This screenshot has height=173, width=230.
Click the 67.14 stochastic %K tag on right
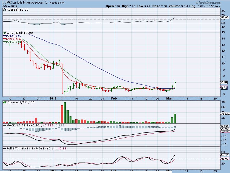[225, 155]
